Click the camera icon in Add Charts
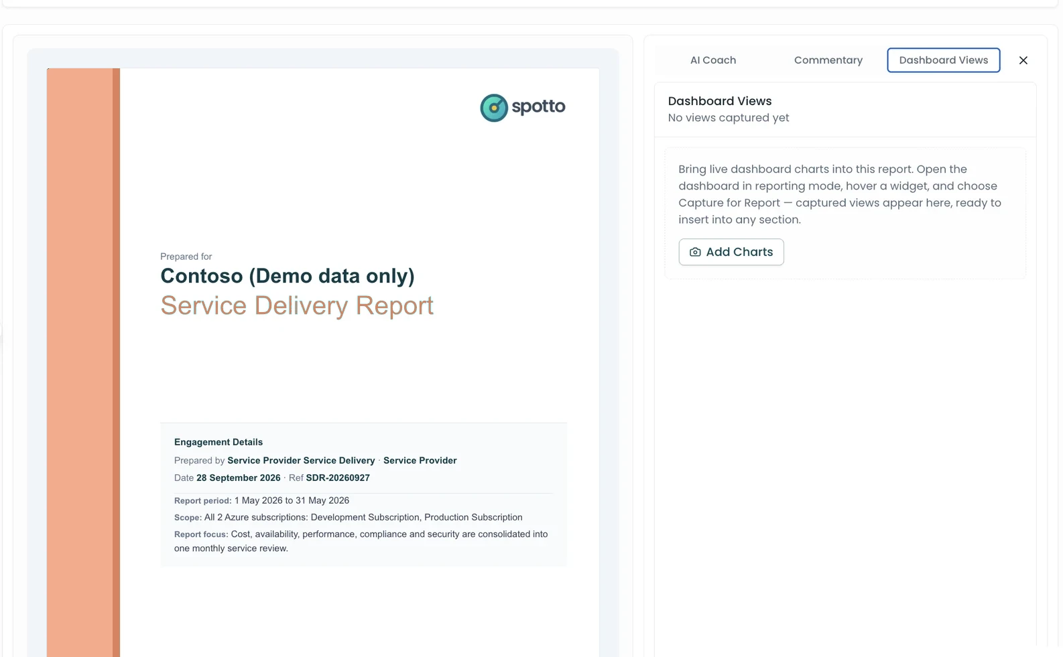Image resolution: width=1063 pixels, height=657 pixels. tap(695, 252)
